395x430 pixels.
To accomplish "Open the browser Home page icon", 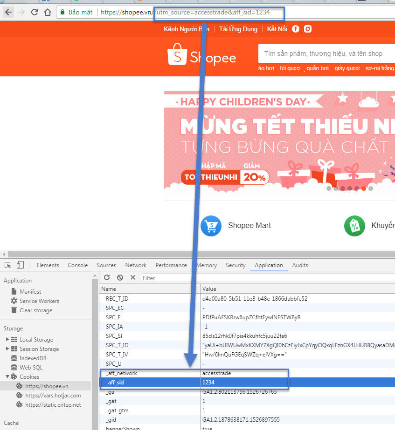I will tap(48, 13).
